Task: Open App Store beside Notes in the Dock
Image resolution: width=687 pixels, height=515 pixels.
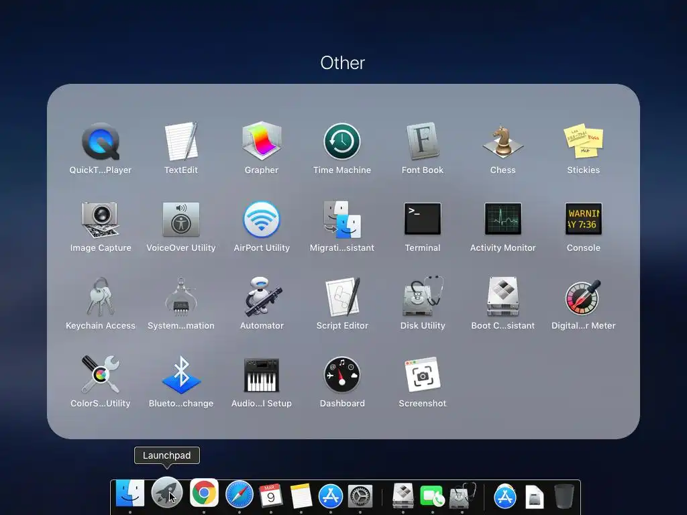Action: pos(330,496)
